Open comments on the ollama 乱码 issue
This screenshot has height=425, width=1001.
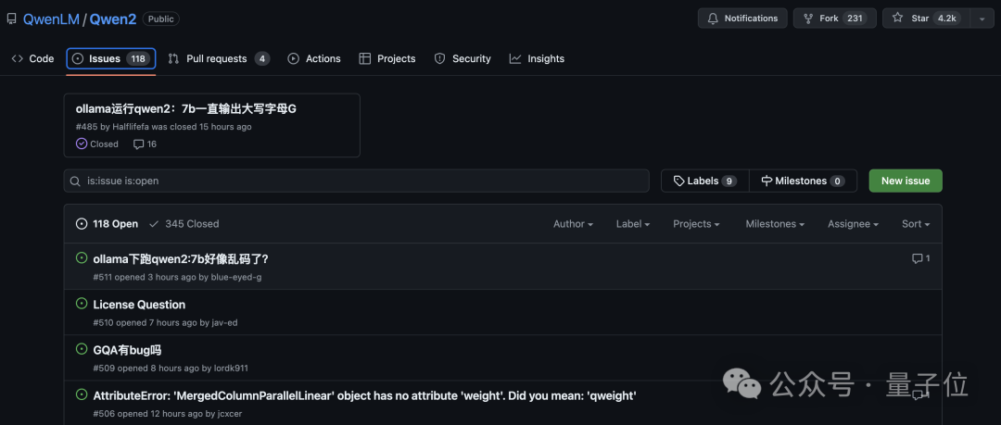pyautogui.click(x=920, y=258)
